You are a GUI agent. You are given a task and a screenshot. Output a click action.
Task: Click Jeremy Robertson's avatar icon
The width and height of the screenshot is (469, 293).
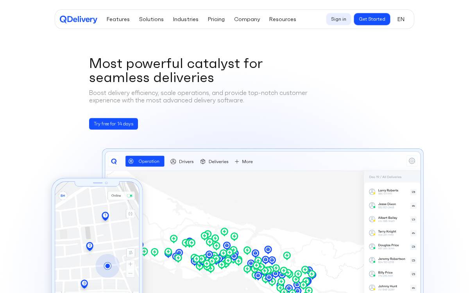[x=372, y=260]
